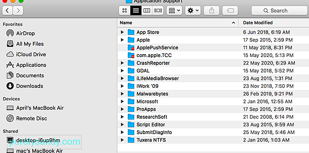
Task: Open Documents in the sidebar
Action: tap(25, 76)
